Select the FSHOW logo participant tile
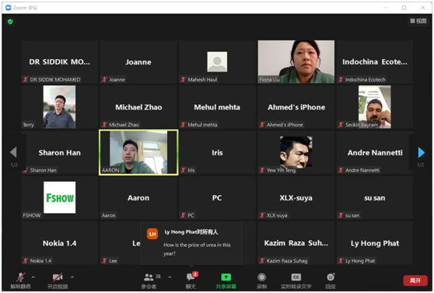The height and width of the screenshot is (293, 434). tap(60, 197)
